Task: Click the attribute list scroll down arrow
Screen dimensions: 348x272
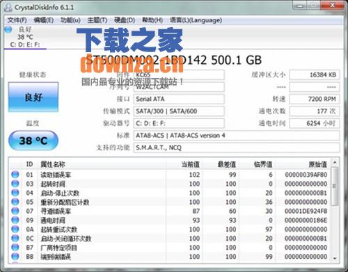Action: pyautogui.click(x=335, y=258)
